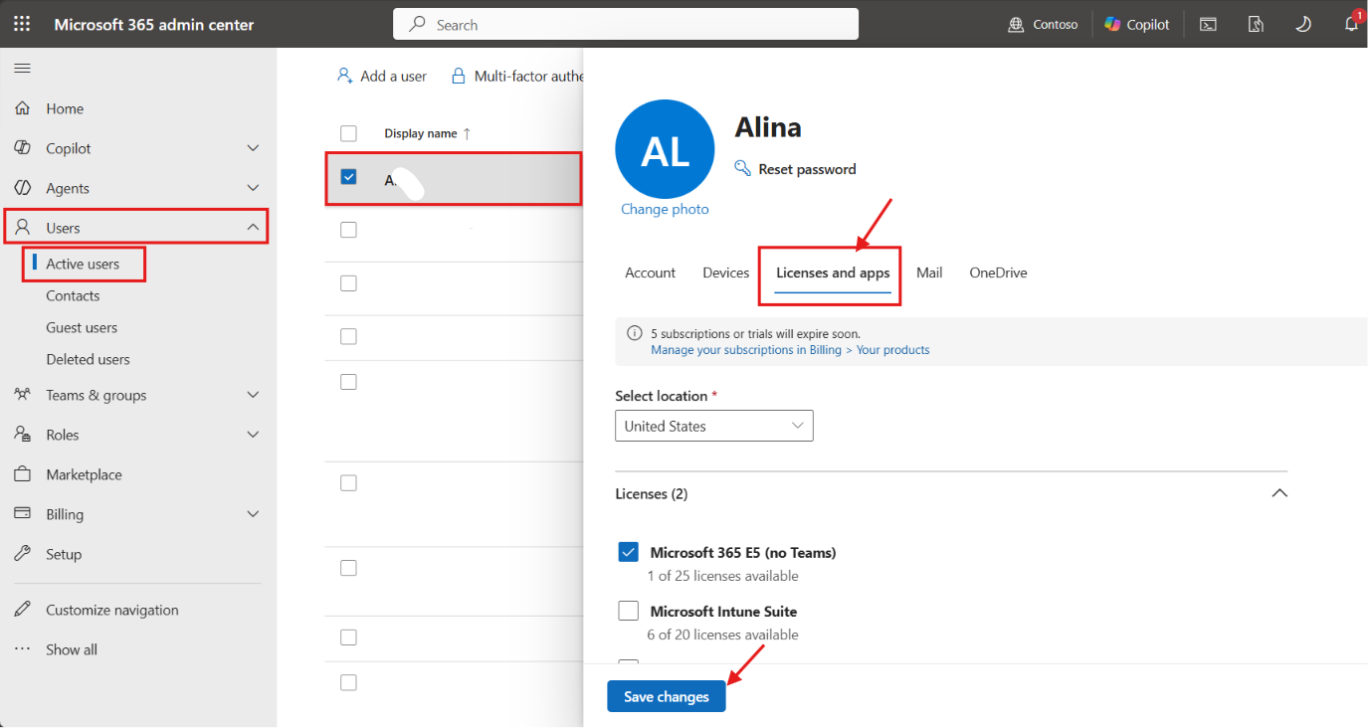Expand the Agents navigation chevron
1368x728 pixels.
253,188
